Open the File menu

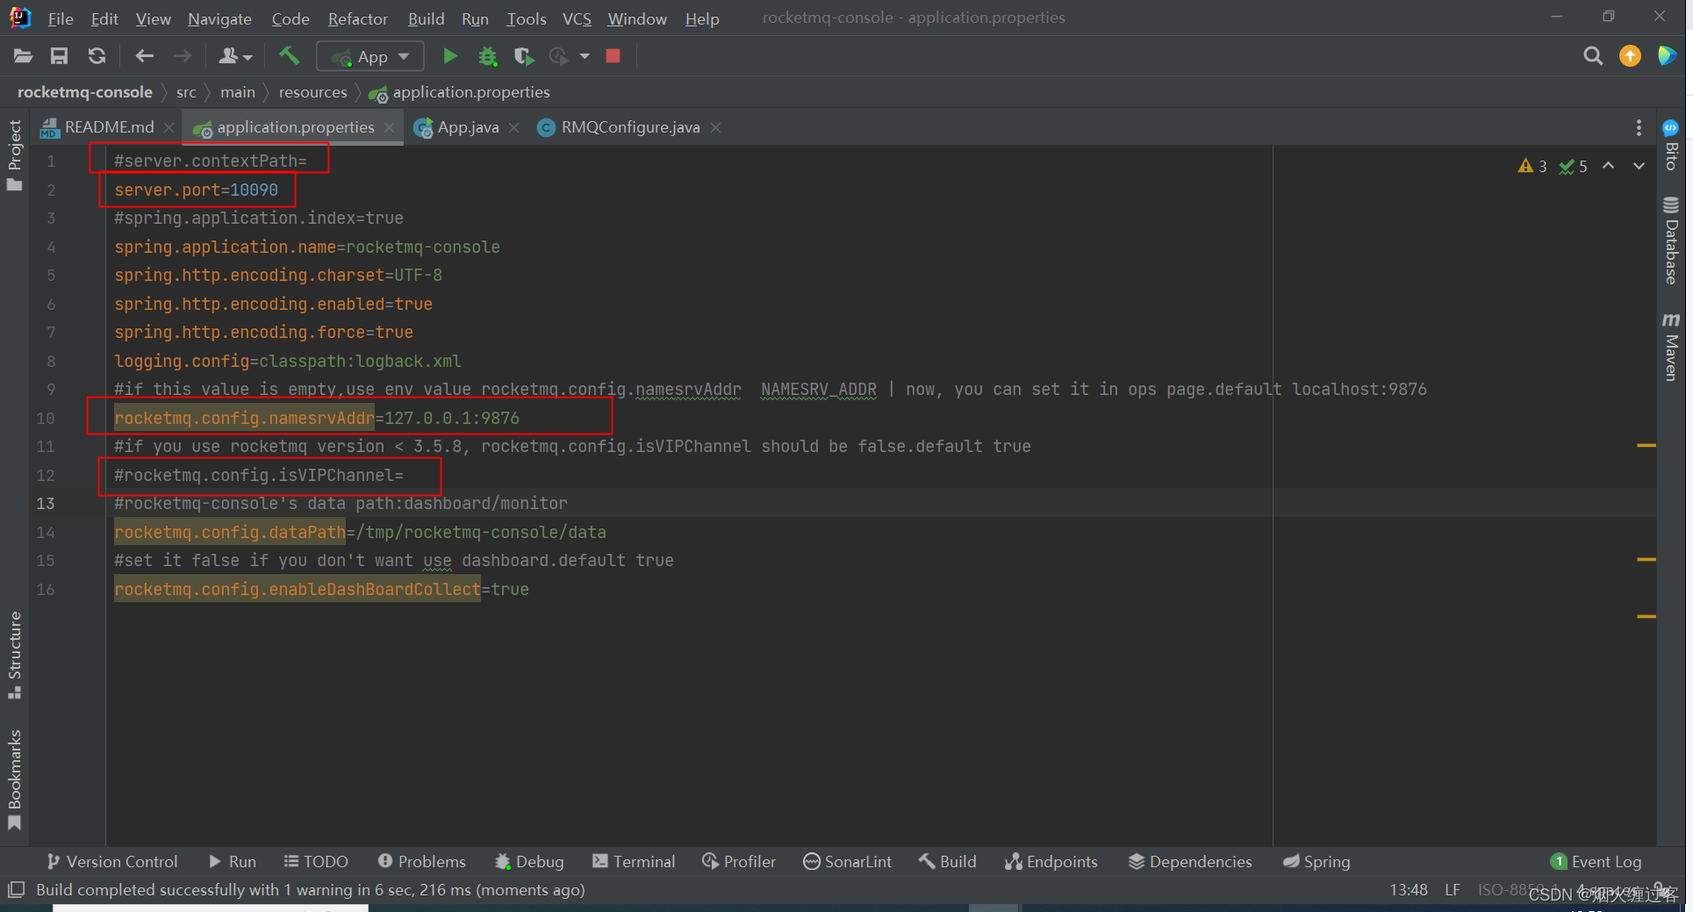pos(60,18)
